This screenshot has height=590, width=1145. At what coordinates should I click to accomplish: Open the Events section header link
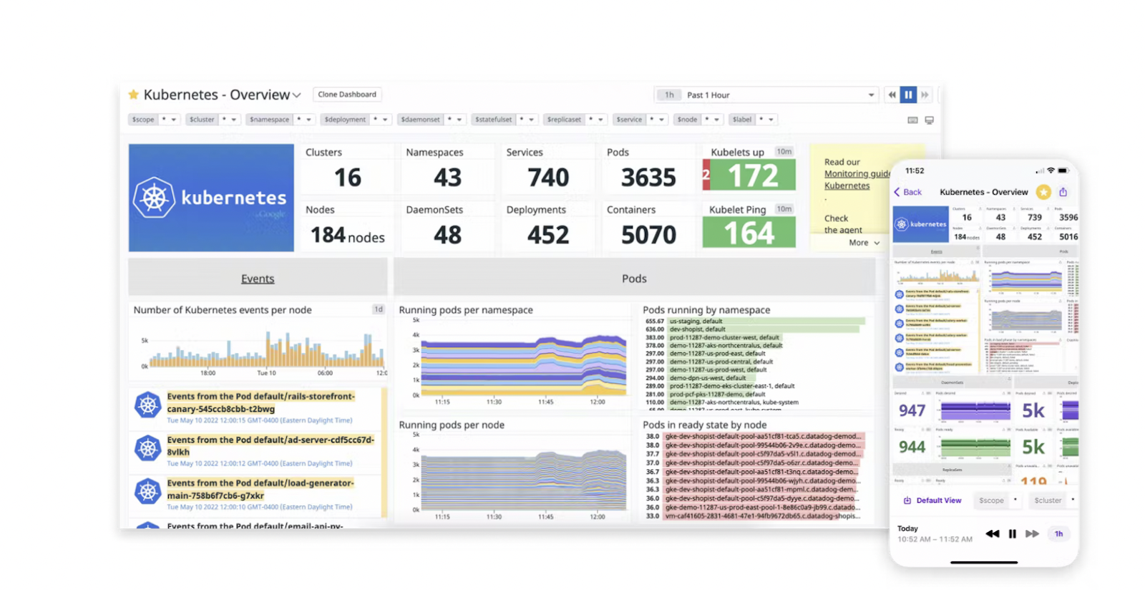pyautogui.click(x=258, y=279)
